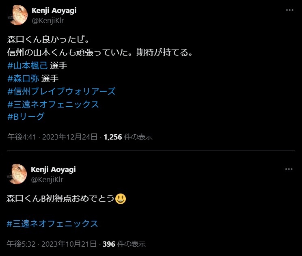Screen dimensions: 302x256
Task: Open more options on the December 24 tweet
Action: click(289, 10)
